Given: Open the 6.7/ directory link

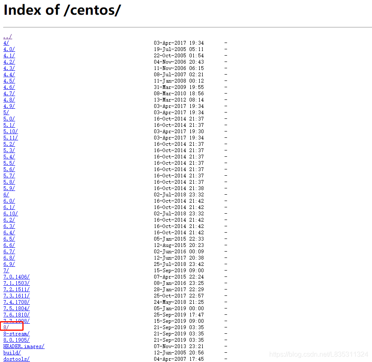Looking at the screenshot, I should click(x=9, y=252).
